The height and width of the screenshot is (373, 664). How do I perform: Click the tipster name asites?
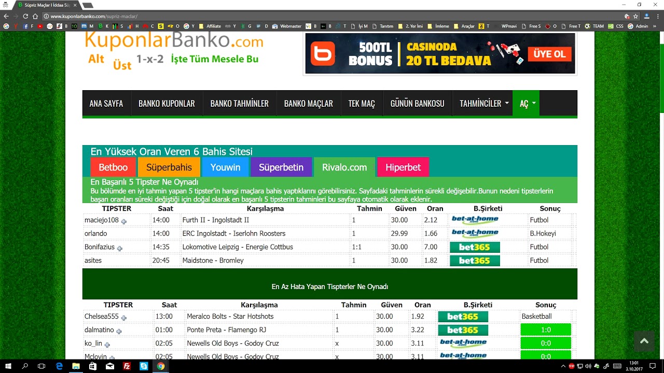pyautogui.click(x=93, y=261)
